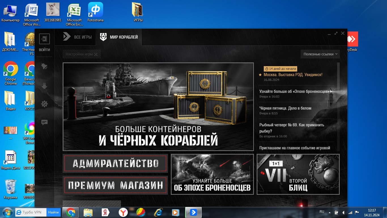387x218 pixels.
Task: Open the Windows Start menu
Action: pos(7,212)
